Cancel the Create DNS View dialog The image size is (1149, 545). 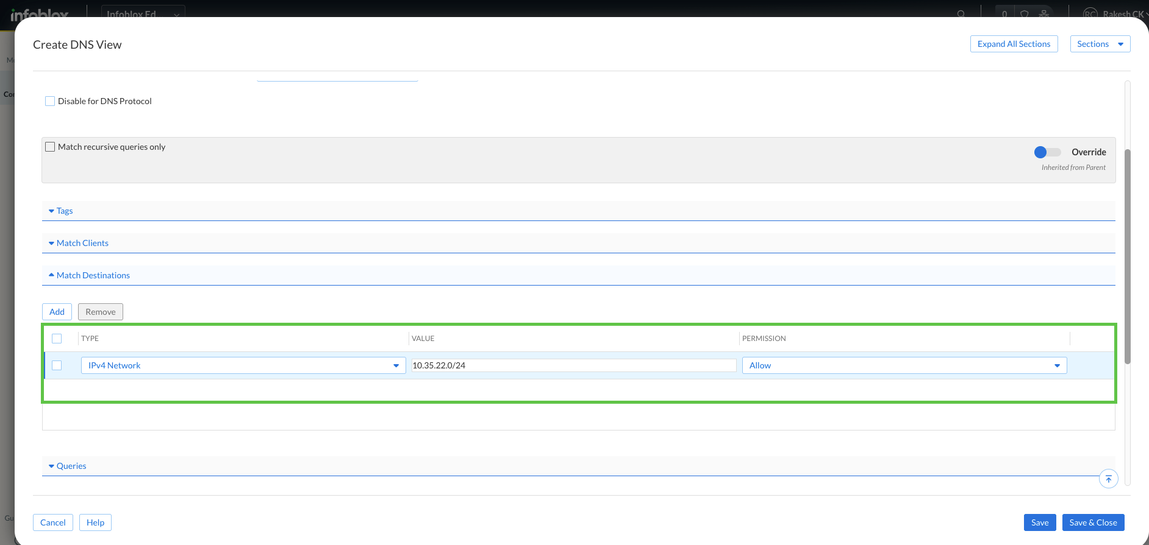tap(53, 522)
